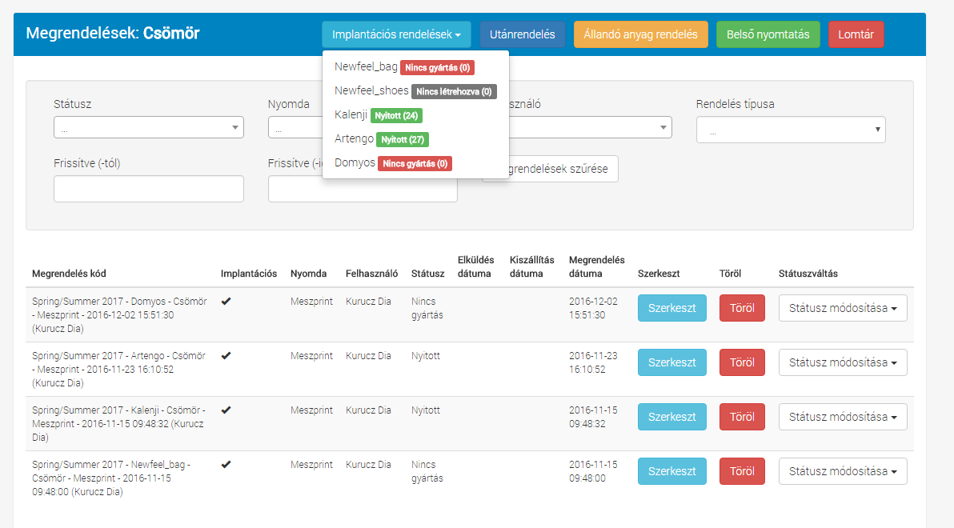Image resolution: width=954 pixels, height=528 pixels.
Task: Open the Rendelés típusa select box
Action: [790, 130]
